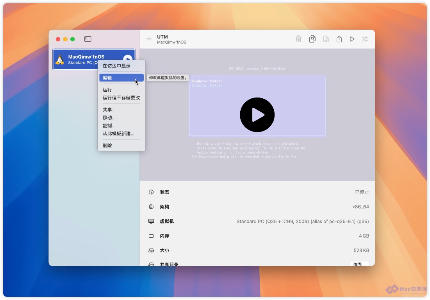Choose 运行 from the context menu
430x300 pixels.
121,90
